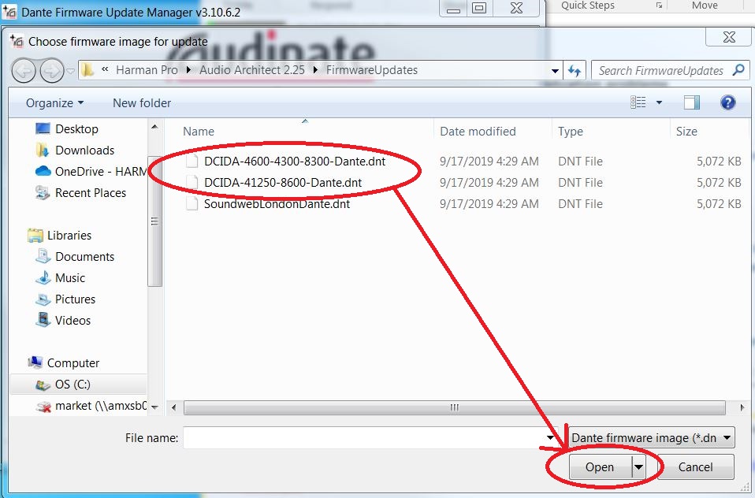Click the Open button

(x=599, y=466)
